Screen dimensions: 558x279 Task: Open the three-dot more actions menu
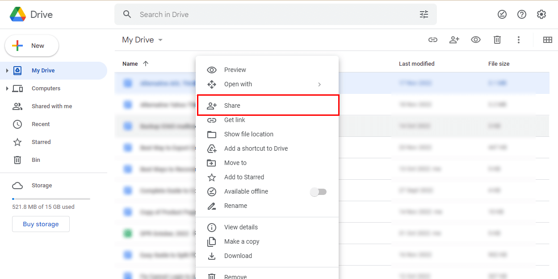519,40
